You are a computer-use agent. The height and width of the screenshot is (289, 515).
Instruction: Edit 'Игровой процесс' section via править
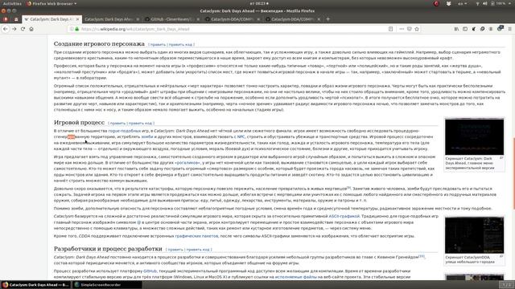pos(117,123)
